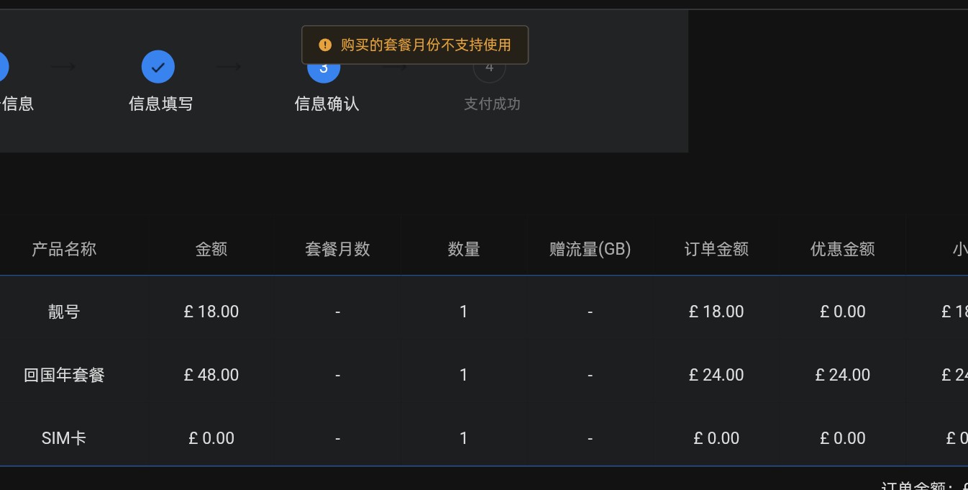Select the SIM卡 product row name
968x490 pixels.
tap(64, 438)
